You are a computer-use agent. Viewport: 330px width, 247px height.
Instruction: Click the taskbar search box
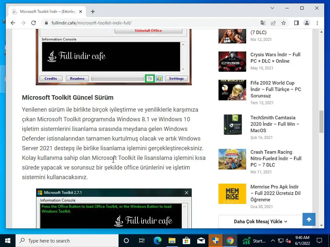67,241
